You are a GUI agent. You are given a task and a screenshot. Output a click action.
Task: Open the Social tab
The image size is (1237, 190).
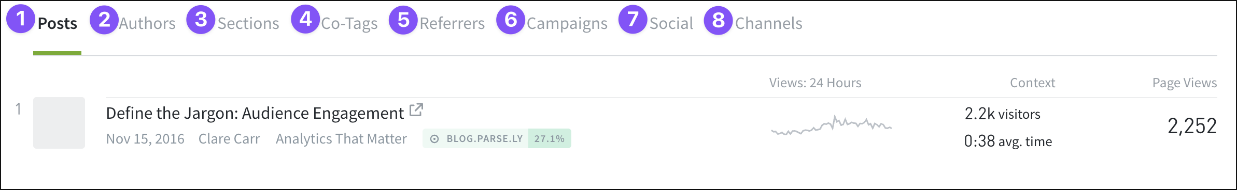pyautogui.click(x=671, y=23)
